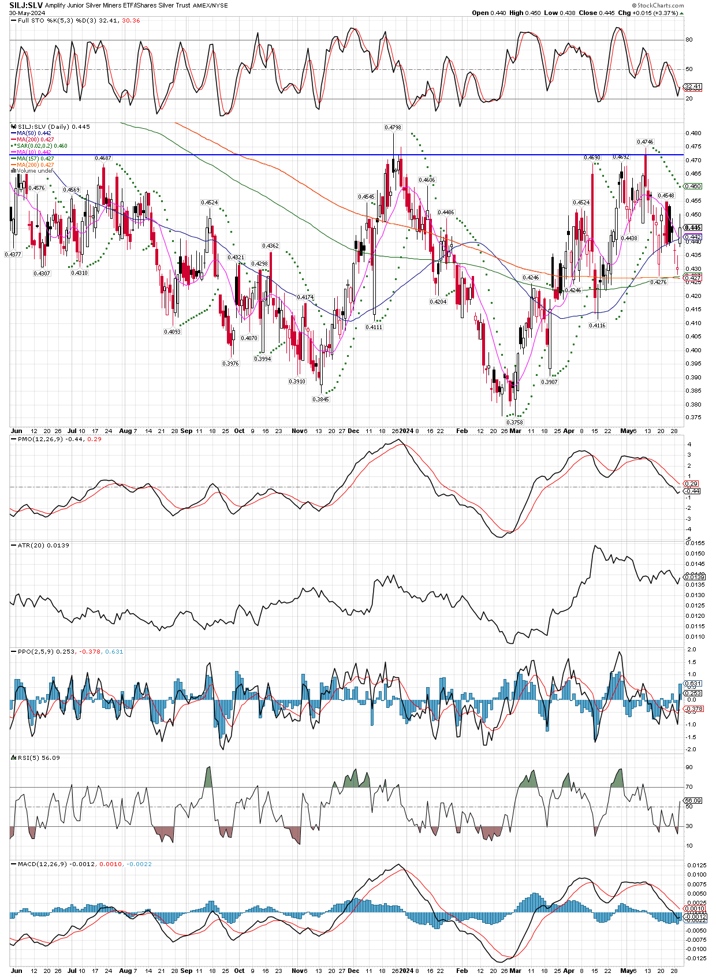This screenshot has height=977, width=716.
Task: Click the 0.4606 price annotation
Action: 427,180
